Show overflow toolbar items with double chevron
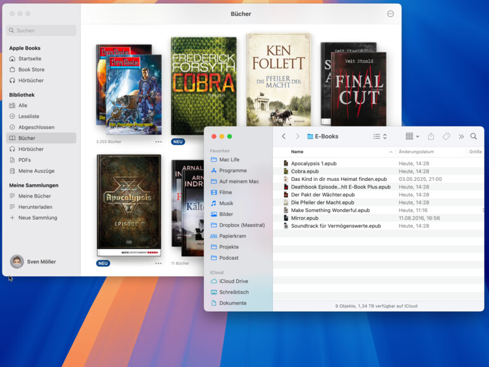The image size is (489, 367). point(461,137)
